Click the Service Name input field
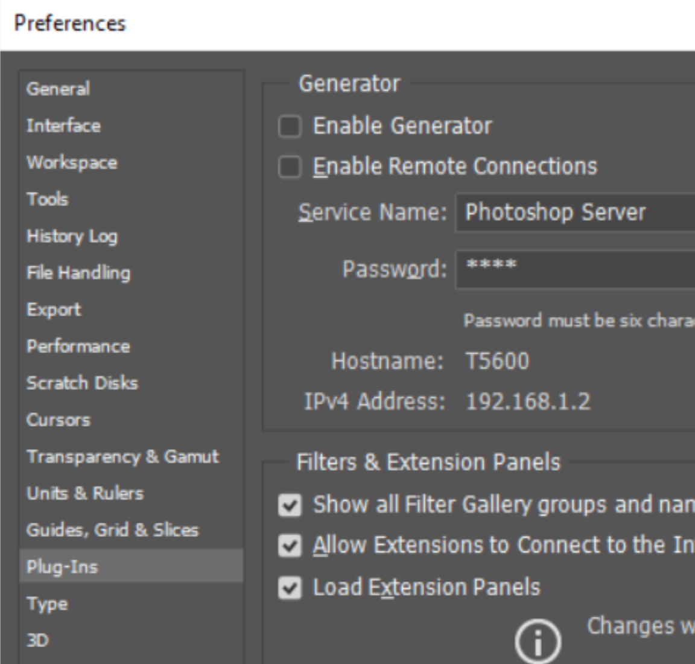 click(x=576, y=212)
